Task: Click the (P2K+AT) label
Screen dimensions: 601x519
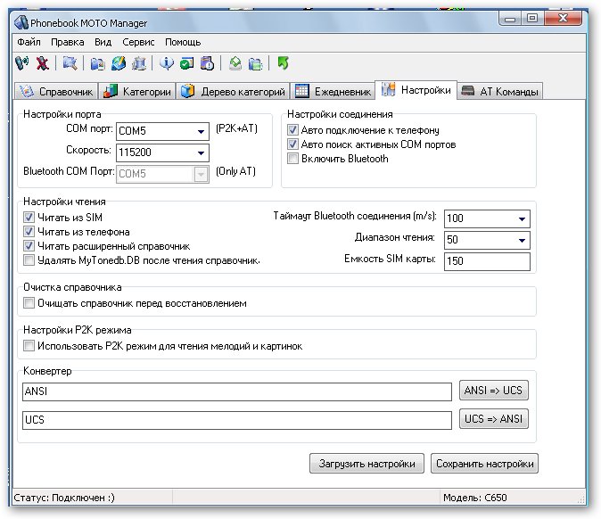Action: point(236,128)
